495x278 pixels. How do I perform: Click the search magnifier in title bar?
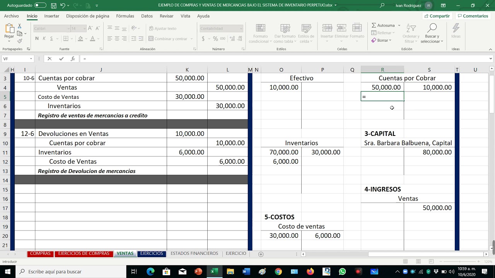(382, 5)
